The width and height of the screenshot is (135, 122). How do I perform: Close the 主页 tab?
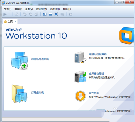[15, 21]
